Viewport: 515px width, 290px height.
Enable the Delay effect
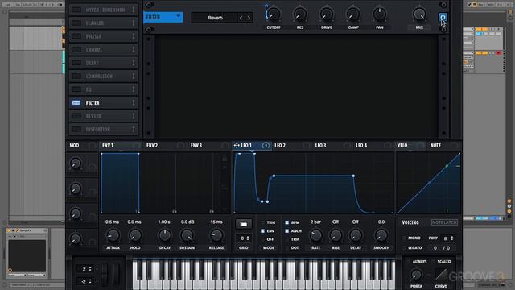pyautogui.click(x=76, y=63)
